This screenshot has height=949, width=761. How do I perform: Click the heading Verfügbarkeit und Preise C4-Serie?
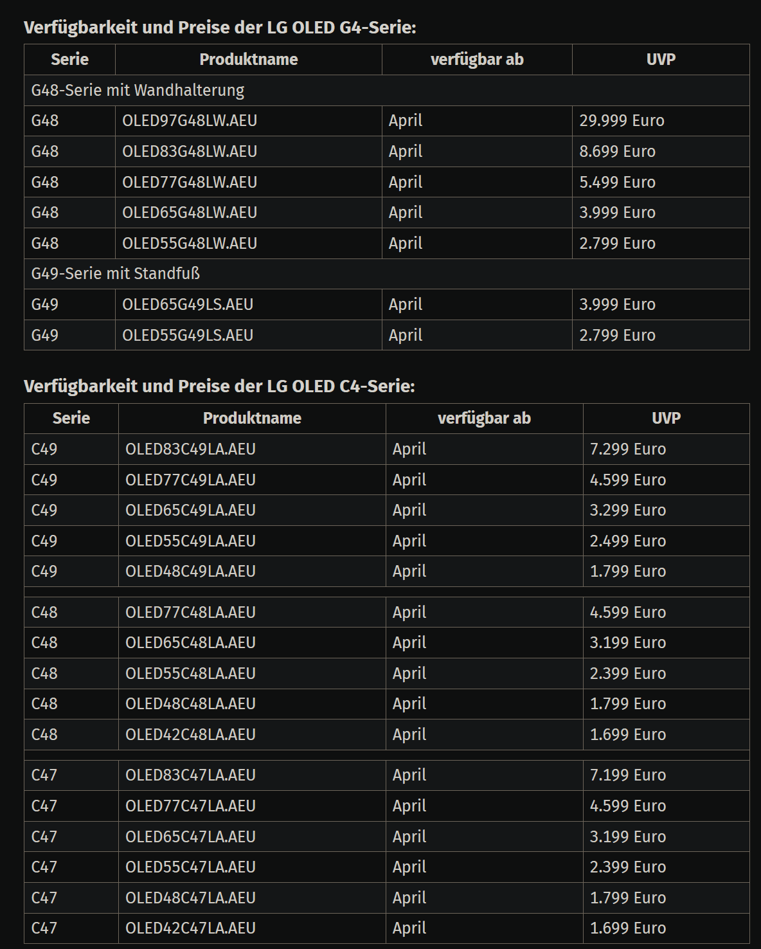click(x=219, y=386)
